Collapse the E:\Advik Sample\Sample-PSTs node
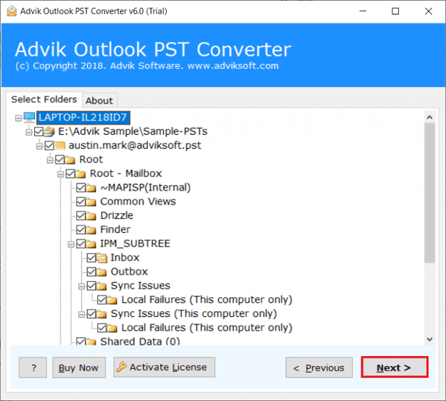The width and height of the screenshot is (446, 401). (29, 132)
